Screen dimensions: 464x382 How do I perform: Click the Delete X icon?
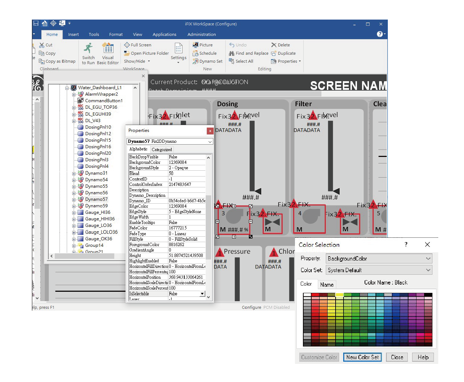274,45
